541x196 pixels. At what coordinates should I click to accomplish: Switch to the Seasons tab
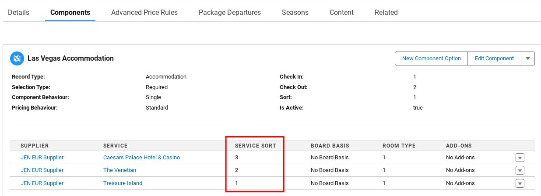(x=295, y=12)
